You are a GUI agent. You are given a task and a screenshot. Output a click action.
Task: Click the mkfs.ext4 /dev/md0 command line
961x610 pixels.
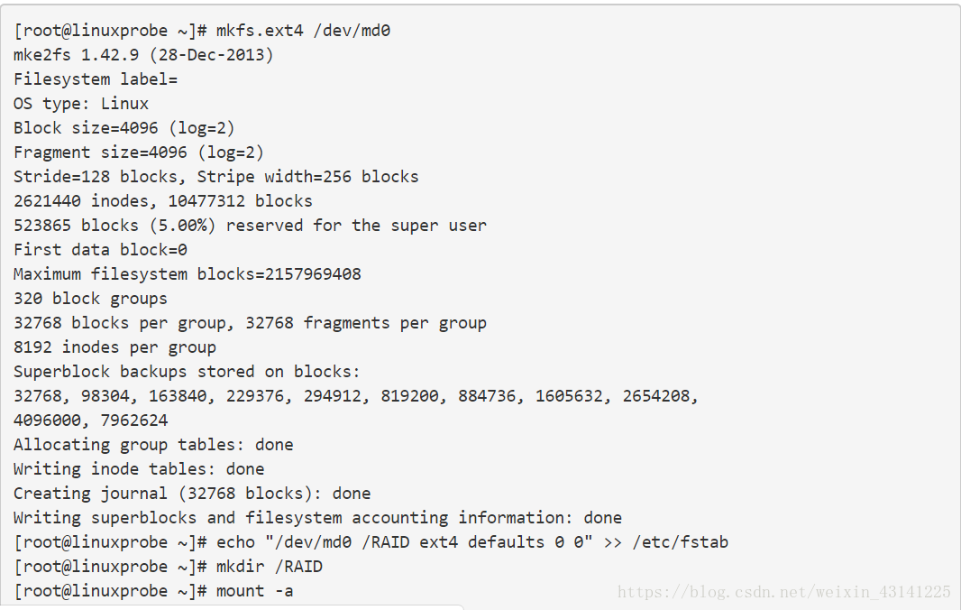tap(202, 31)
